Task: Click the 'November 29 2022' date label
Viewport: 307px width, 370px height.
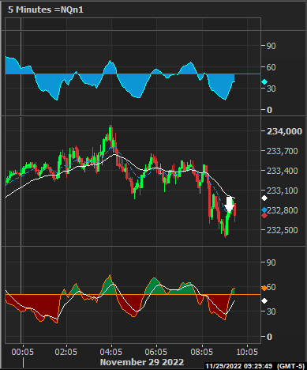Action: pyautogui.click(x=142, y=362)
